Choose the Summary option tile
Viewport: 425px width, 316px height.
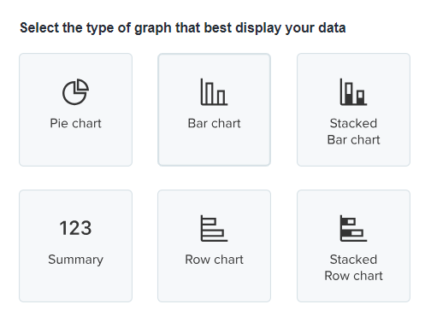[x=75, y=246]
